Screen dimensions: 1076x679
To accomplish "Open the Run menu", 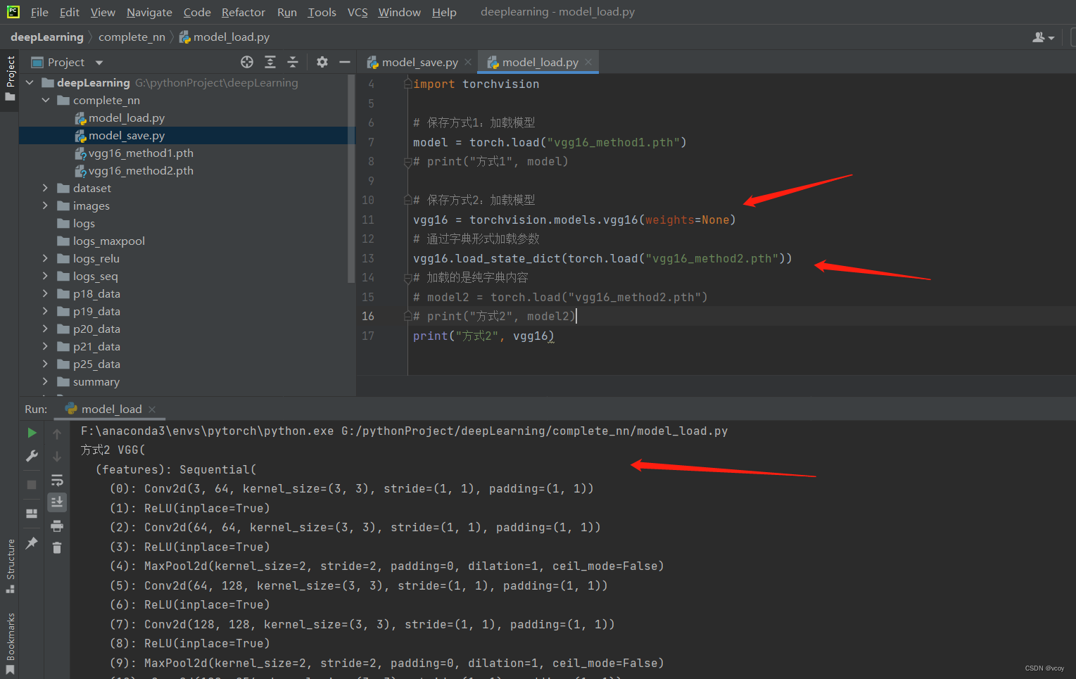I will [x=286, y=12].
